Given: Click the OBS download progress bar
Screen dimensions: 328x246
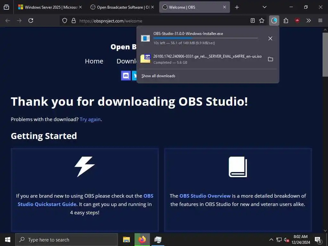Looking at the screenshot, I should click(205, 38).
